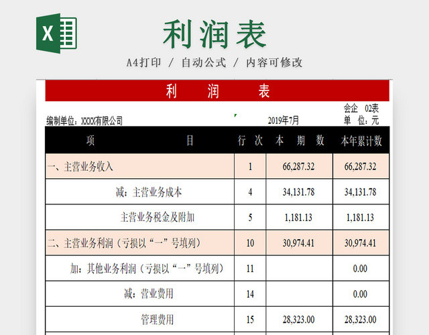Click the 减：营业费用 row label
Image resolution: width=429 pixels, height=335 pixels.
[149, 294]
